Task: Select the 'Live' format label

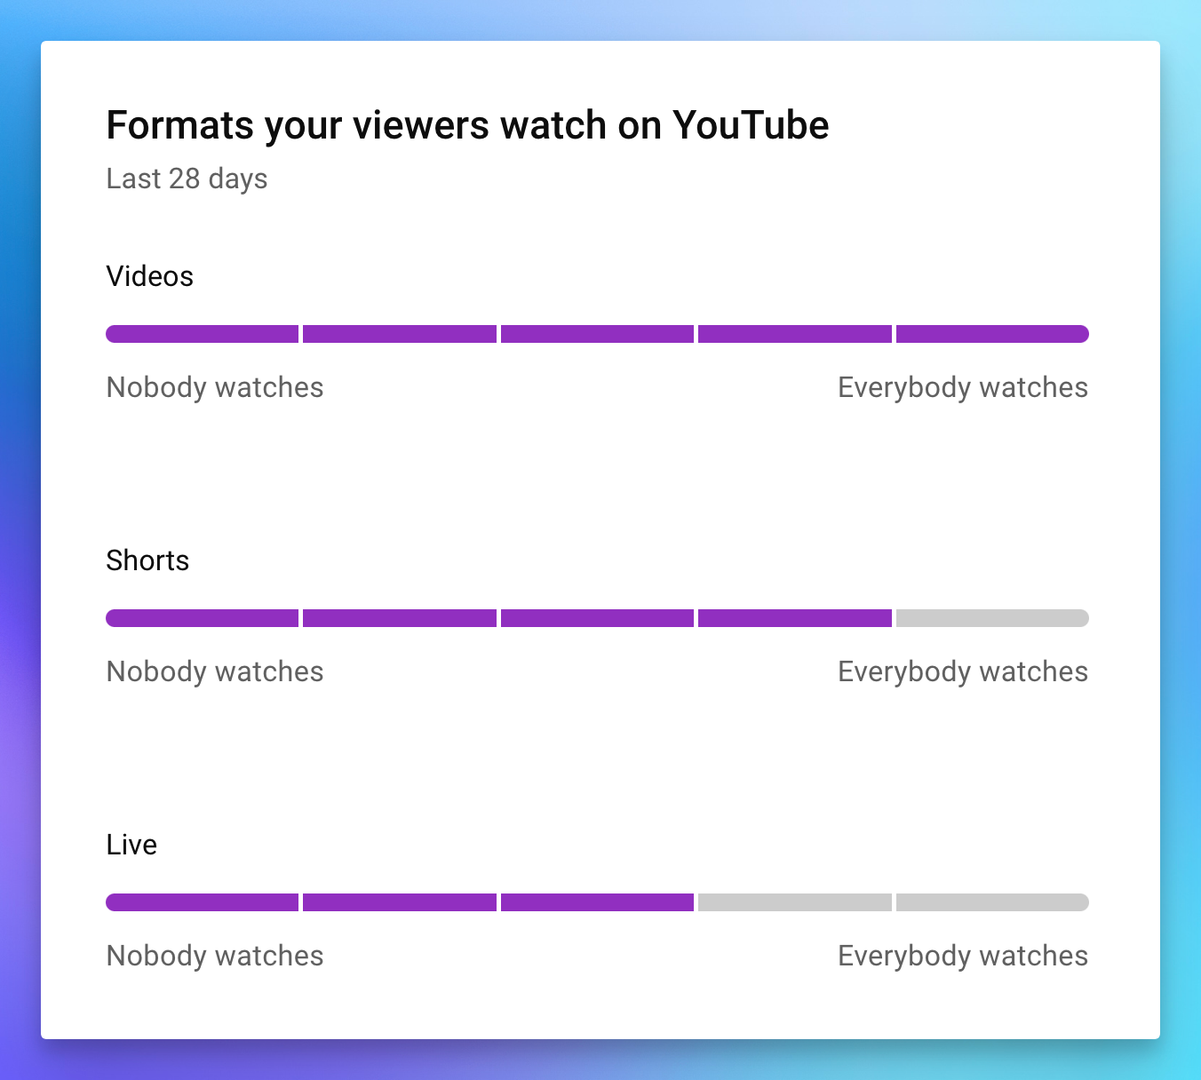Action: 131,845
